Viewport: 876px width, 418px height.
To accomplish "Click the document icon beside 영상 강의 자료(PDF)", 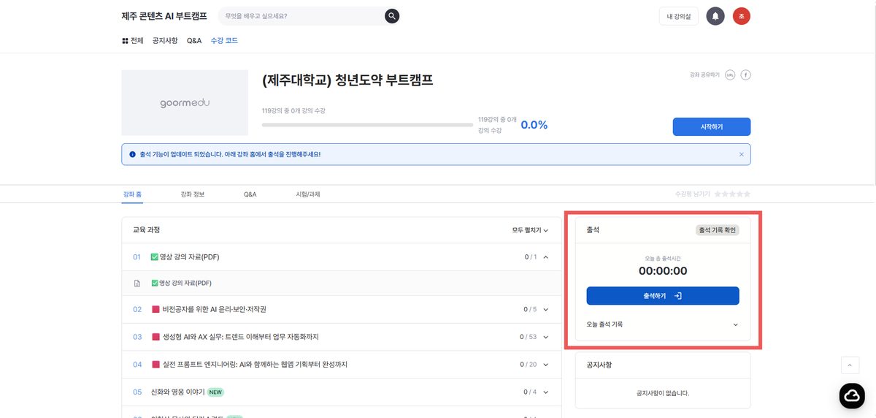I will click(x=137, y=283).
